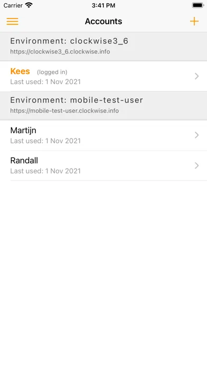Select the Martijn account row

pos(103,135)
